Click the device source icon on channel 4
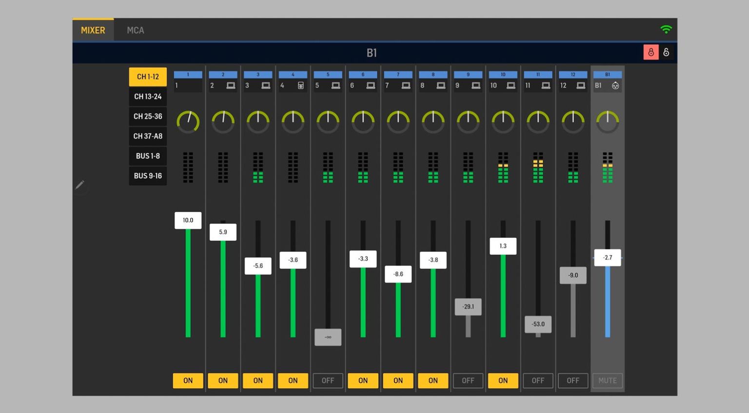Viewport: 749px width, 413px height. (301, 85)
